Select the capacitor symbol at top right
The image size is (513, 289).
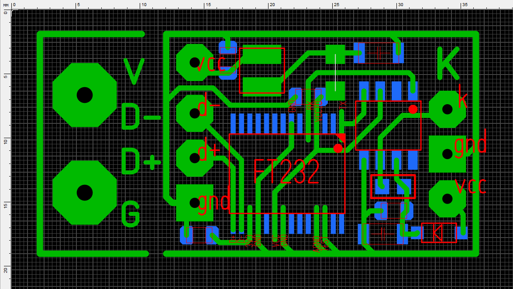[379, 53]
